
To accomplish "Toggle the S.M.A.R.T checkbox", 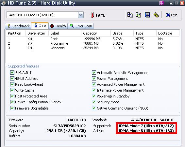I will (x=12, y=72).
